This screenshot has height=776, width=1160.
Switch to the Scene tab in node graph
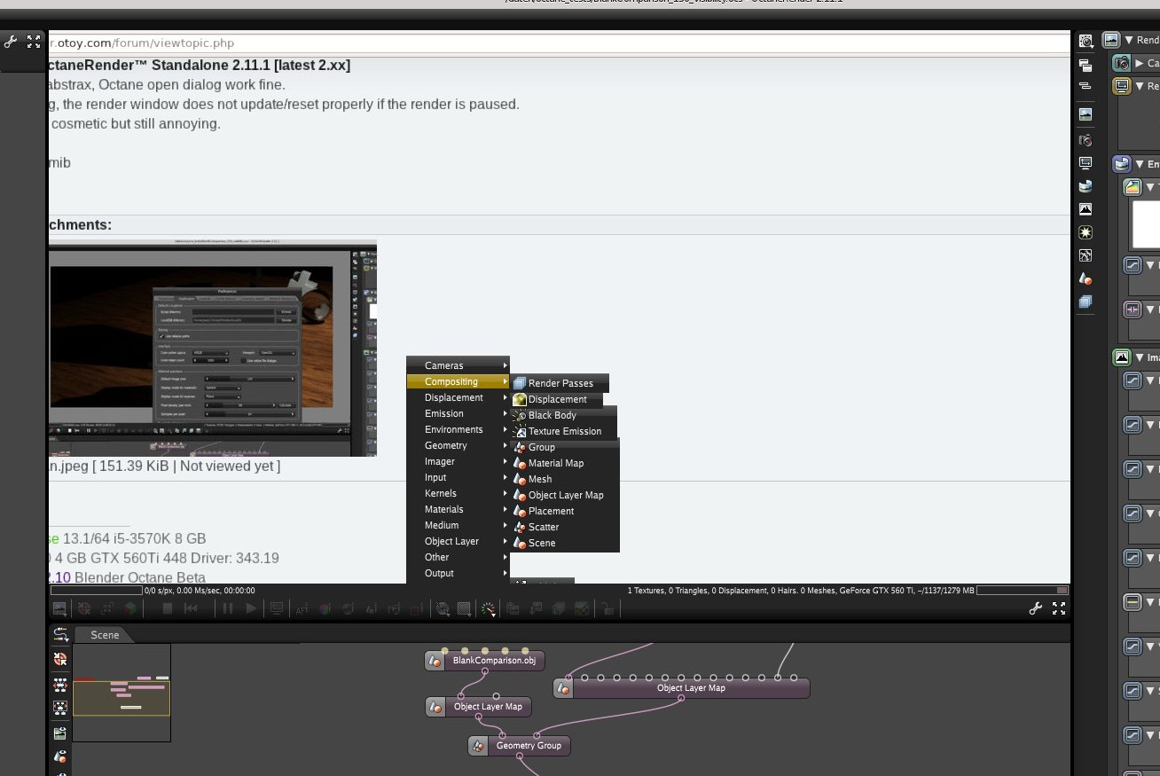104,634
